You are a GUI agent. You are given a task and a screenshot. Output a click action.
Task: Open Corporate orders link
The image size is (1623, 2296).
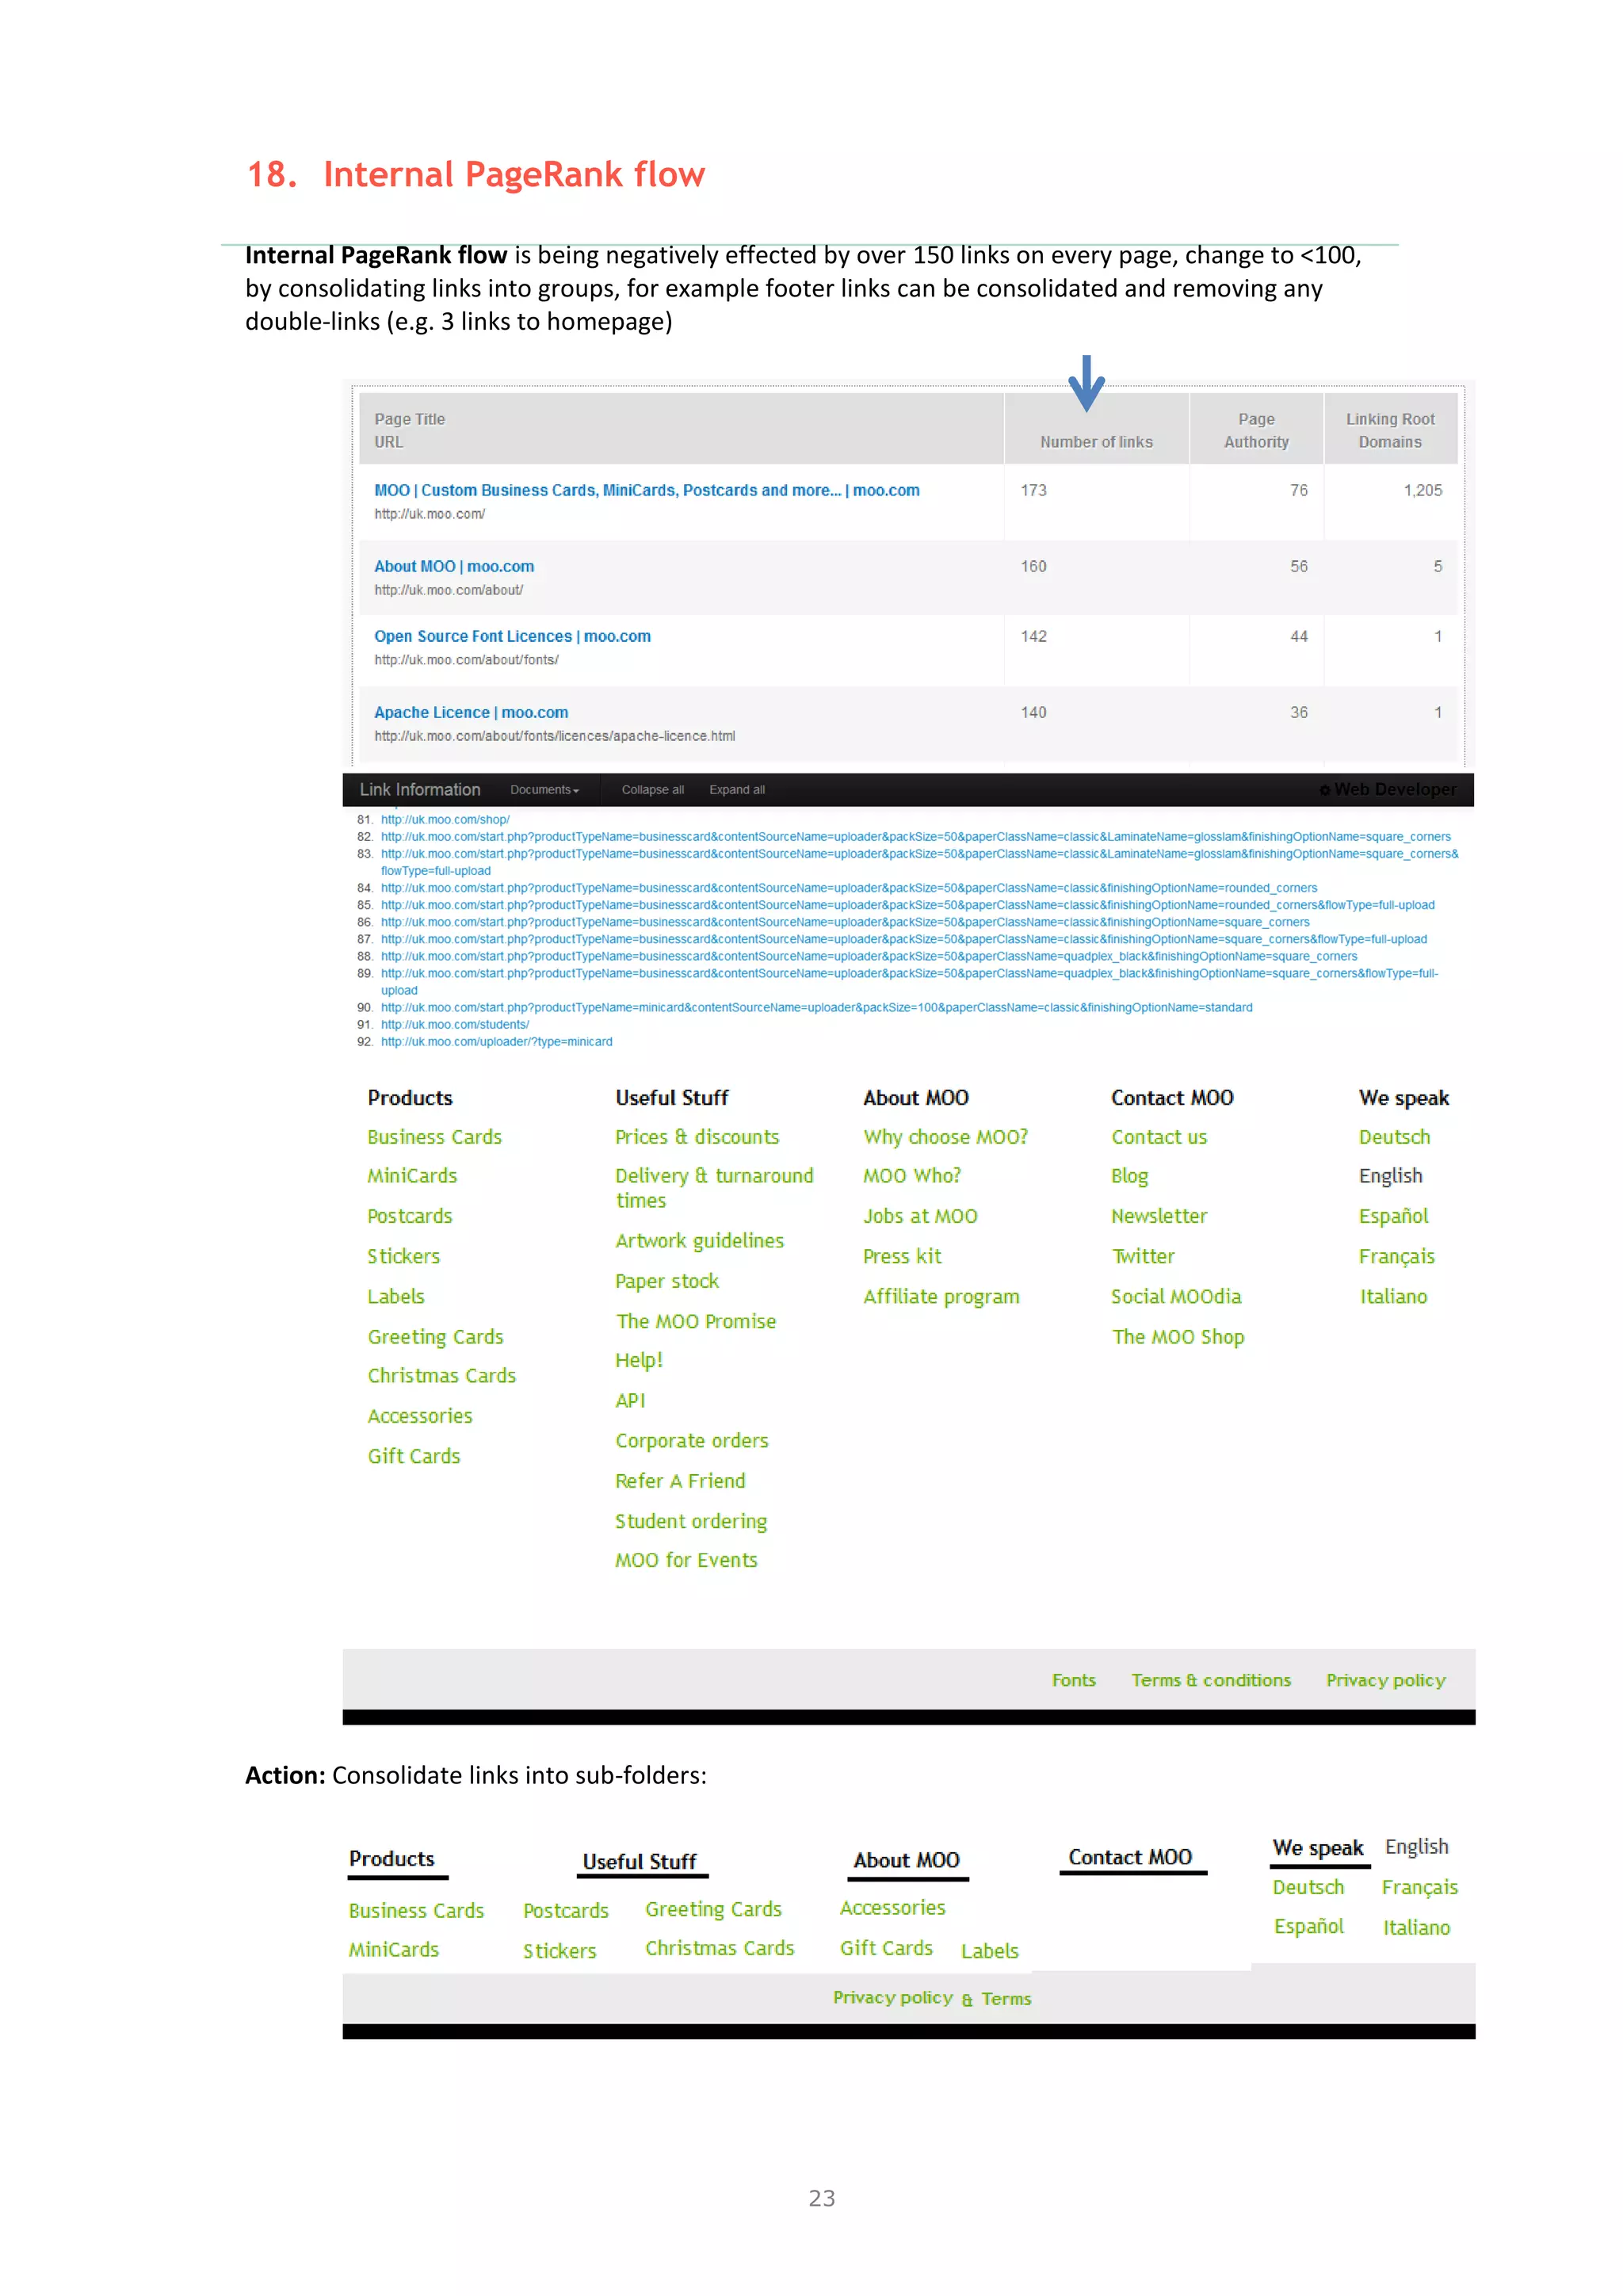(692, 1441)
